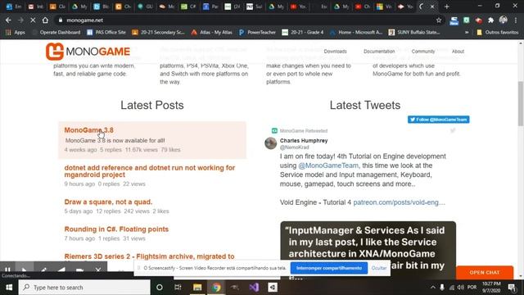Open the SUNY Buffalo State bookmark
This screenshot has width=524, height=295.
(x=414, y=33)
